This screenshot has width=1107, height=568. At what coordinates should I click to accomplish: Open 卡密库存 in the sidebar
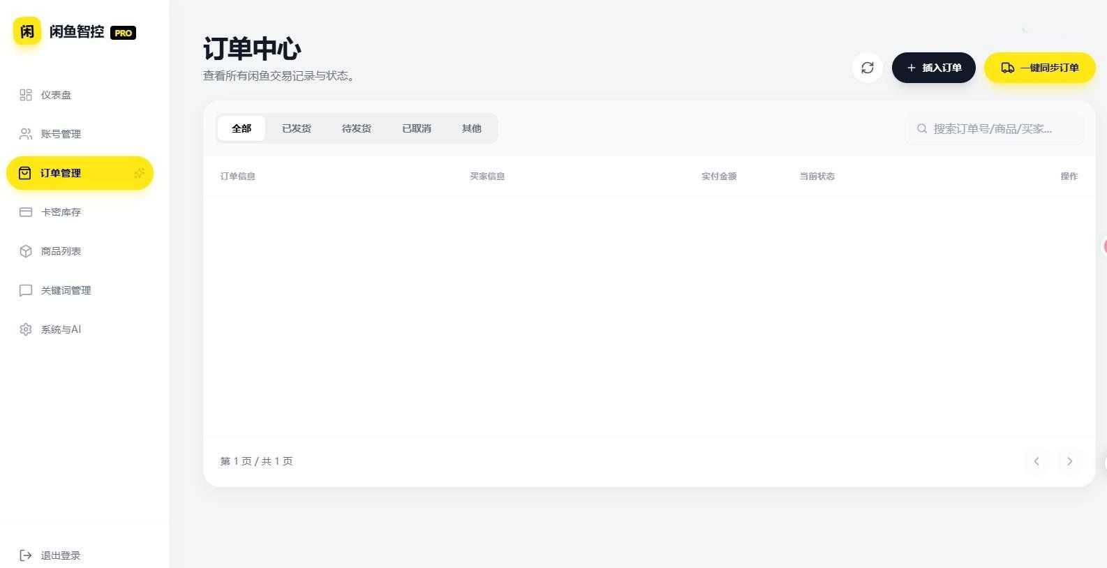coord(80,212)
